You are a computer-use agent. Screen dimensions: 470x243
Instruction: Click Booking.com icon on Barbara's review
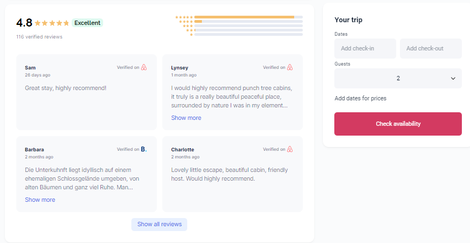coord(144,149)
